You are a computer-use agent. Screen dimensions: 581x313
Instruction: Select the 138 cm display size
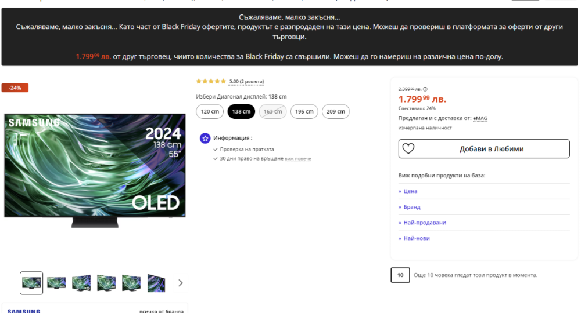coord(241,111)
